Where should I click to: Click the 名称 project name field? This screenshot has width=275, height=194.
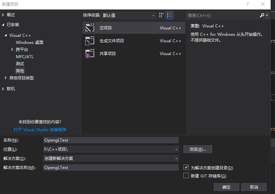111,140
